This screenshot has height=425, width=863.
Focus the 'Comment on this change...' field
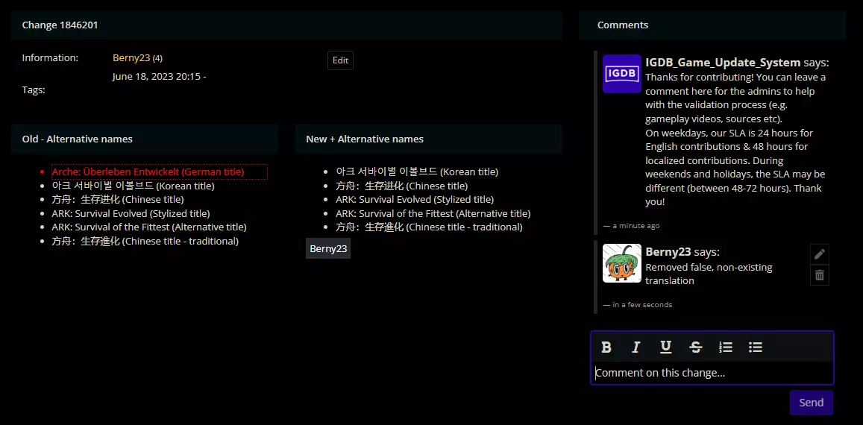[x=712, y=373]
